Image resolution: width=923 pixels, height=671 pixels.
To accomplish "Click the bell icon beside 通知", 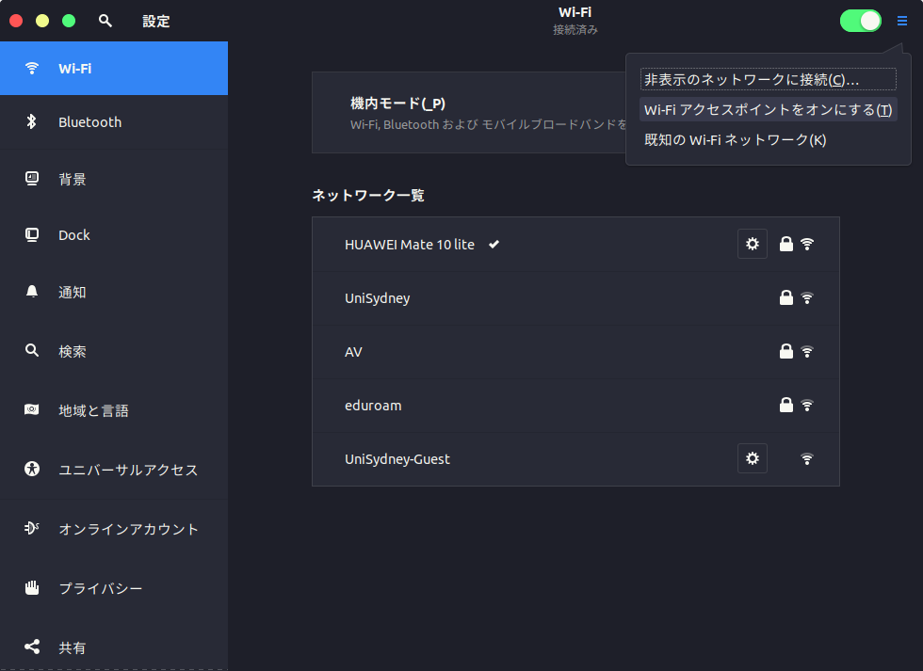I will click(32, 292).
